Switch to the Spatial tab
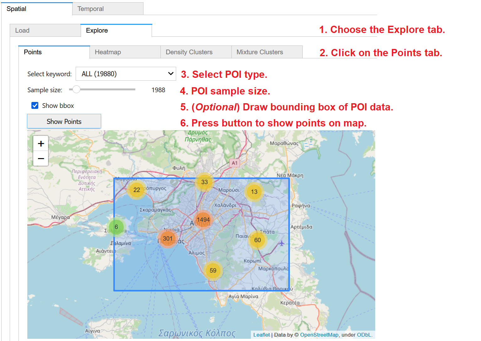 coord(37,9)
